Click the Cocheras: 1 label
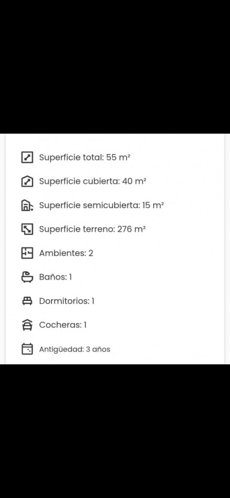The height and width of the screenshot is (498, 230). click(x=63, y=325)
